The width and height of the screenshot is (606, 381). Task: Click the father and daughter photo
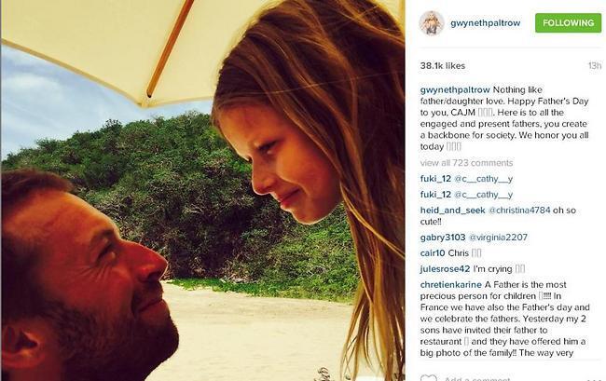pos(203,190)
